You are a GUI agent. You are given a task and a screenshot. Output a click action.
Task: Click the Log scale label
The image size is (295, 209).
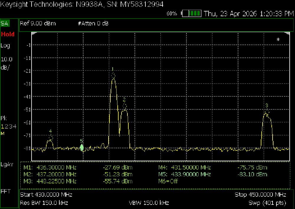click(x=5, y=46)
